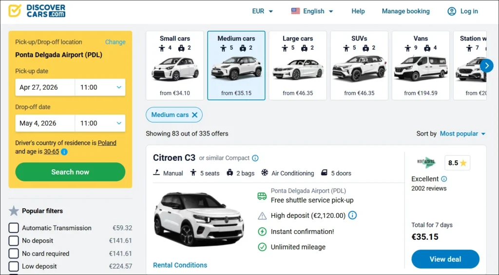Image resolution: width=499 pixels, height=275 pixels.
Task: Click the shuttle bus icon at pick-up info
Action: 262,196
